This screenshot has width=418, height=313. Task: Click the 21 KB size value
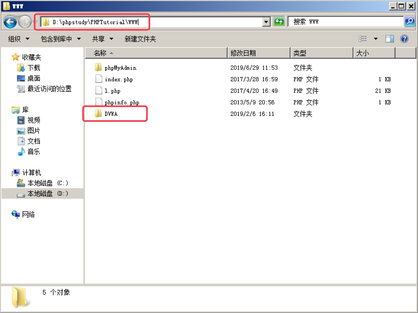tap(383, 91)
